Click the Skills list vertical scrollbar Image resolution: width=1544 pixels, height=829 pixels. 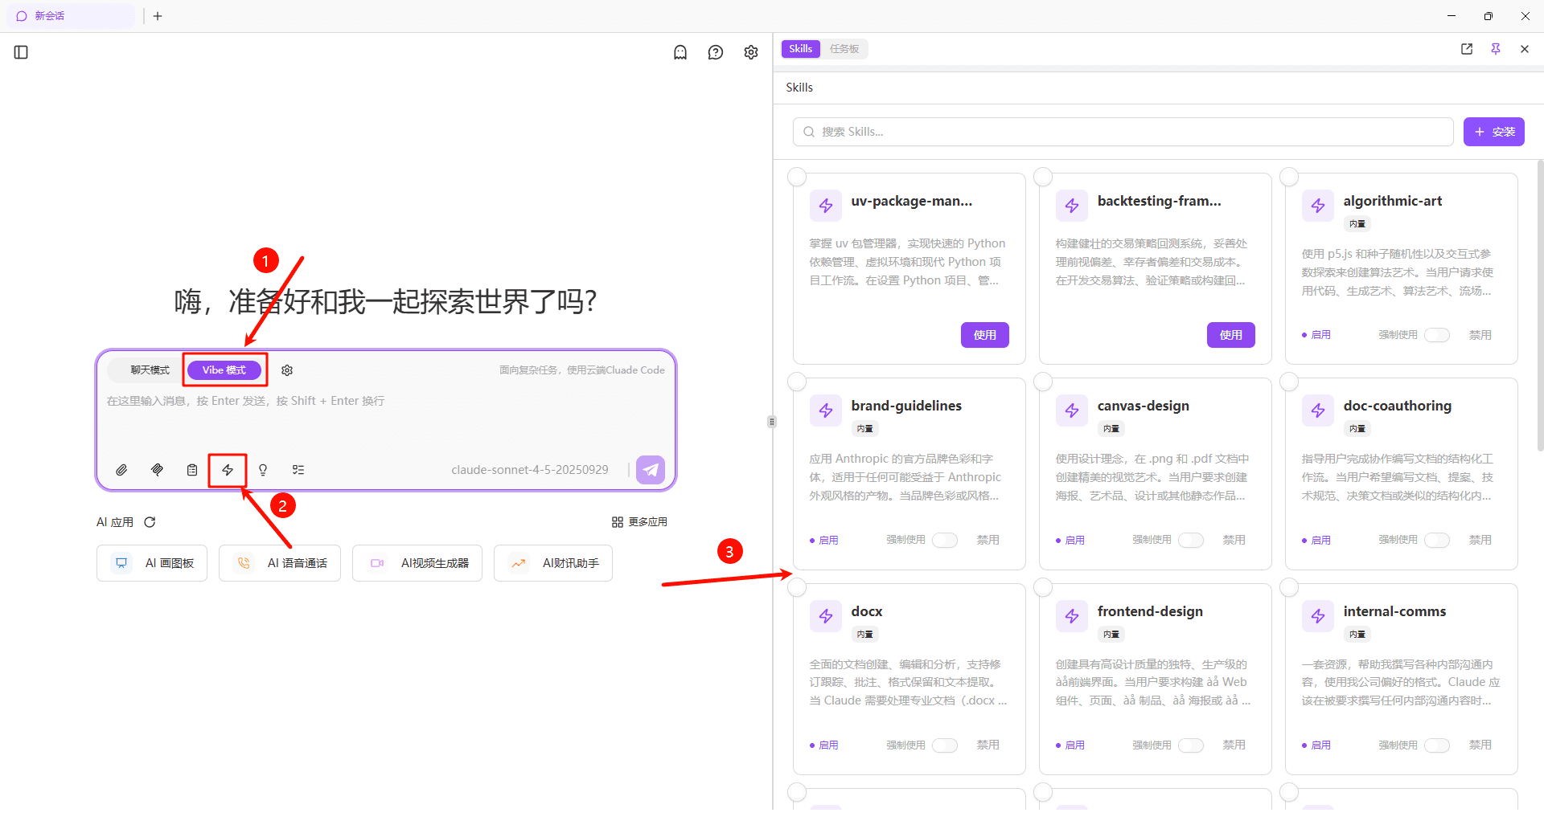(x=1540, y=305)
